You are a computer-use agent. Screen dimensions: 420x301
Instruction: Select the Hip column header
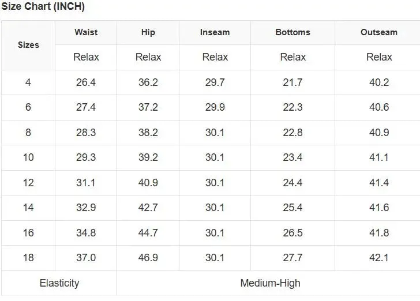click(x=148, y=32)
